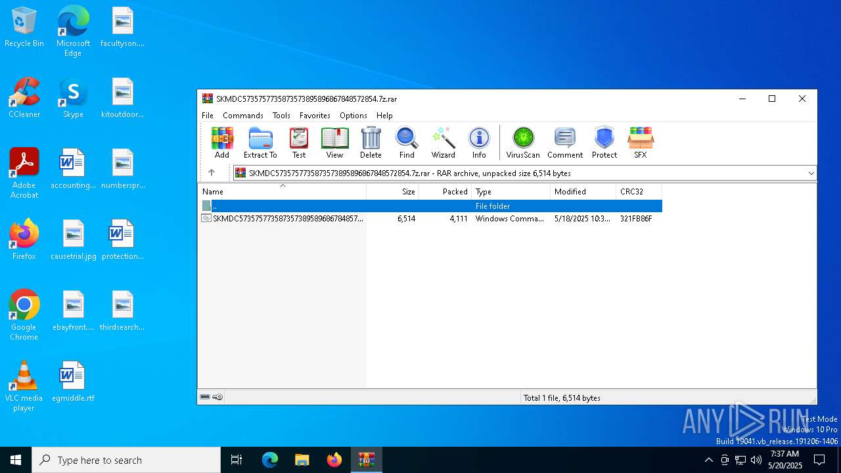Select the SKMDC573575... command file row
The height and width of the screenshot is (473, 841).
click(430, 219)
